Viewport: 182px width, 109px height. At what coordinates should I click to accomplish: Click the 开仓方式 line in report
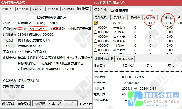click(x=22, y=46)
